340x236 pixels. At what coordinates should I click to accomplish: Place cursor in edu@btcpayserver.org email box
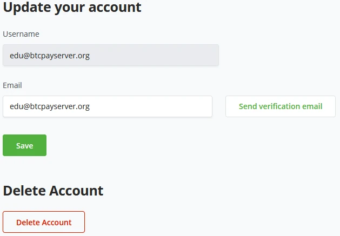pyautogui.click(x=107, y=106)
